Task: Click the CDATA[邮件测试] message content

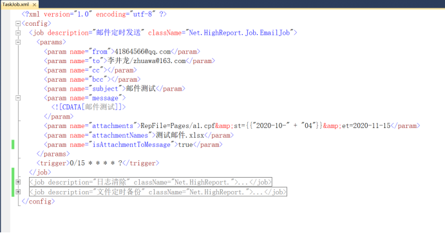Action: (88, 107)
